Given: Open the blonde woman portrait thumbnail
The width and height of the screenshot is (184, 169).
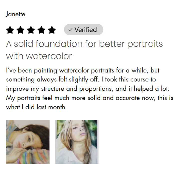Looking at the screenshot, I should coord(77,142).
